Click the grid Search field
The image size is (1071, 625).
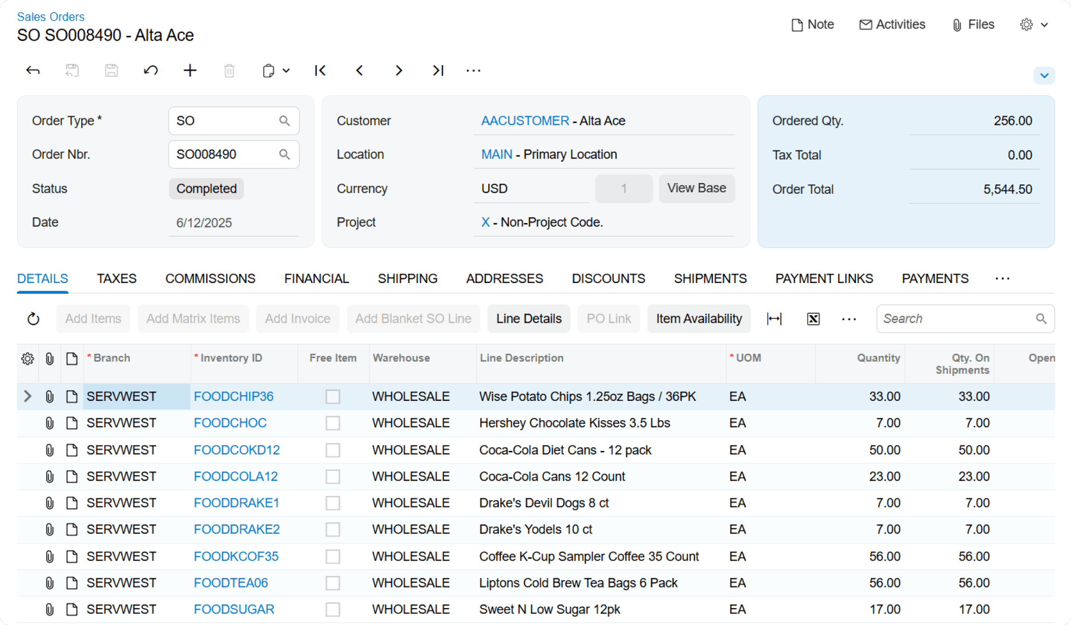click(x=955, y=319)
